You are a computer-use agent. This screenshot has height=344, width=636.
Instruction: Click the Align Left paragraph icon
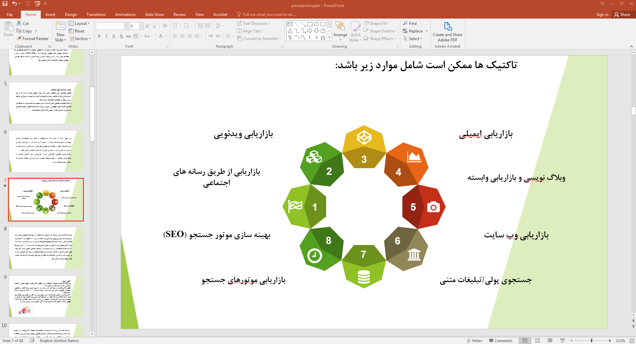tap(175, 36)
